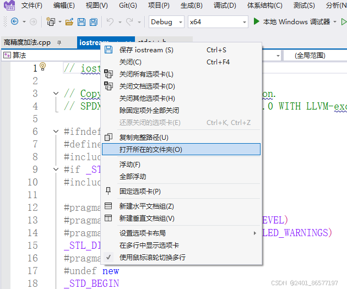
Task: Click the close document tabs icon
Action: (109, 86)
